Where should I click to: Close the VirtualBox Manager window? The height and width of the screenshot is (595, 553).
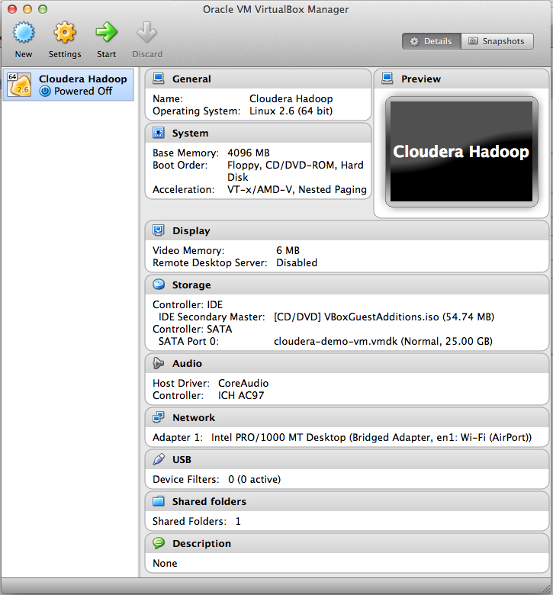tap(12, 9)
